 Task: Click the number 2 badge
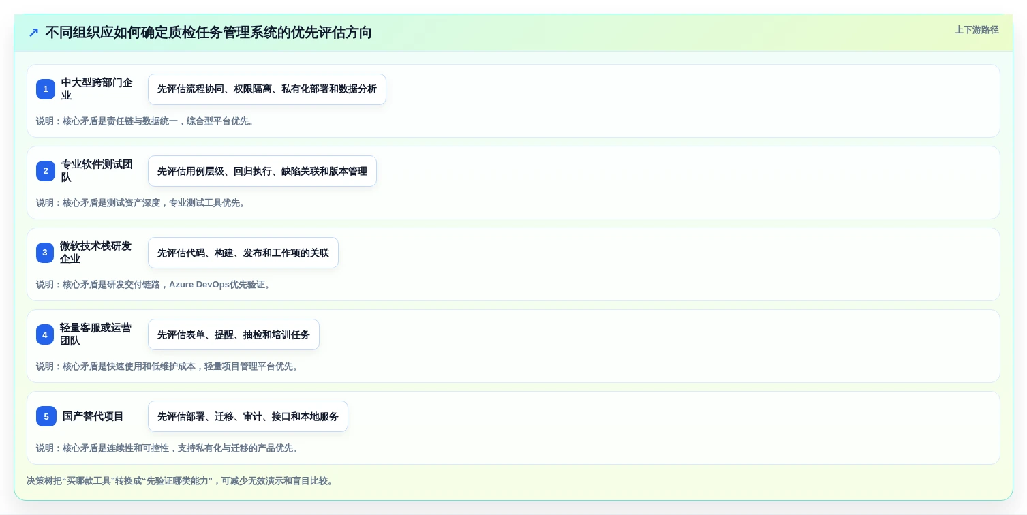[x=46, y=171]
